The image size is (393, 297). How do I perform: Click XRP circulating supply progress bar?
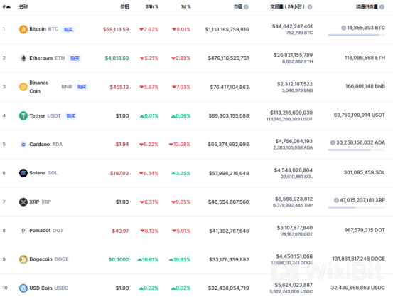coord(356,207)
